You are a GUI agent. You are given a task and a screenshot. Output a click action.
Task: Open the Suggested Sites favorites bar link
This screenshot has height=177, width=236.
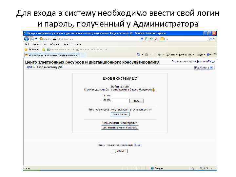[61, 49]
